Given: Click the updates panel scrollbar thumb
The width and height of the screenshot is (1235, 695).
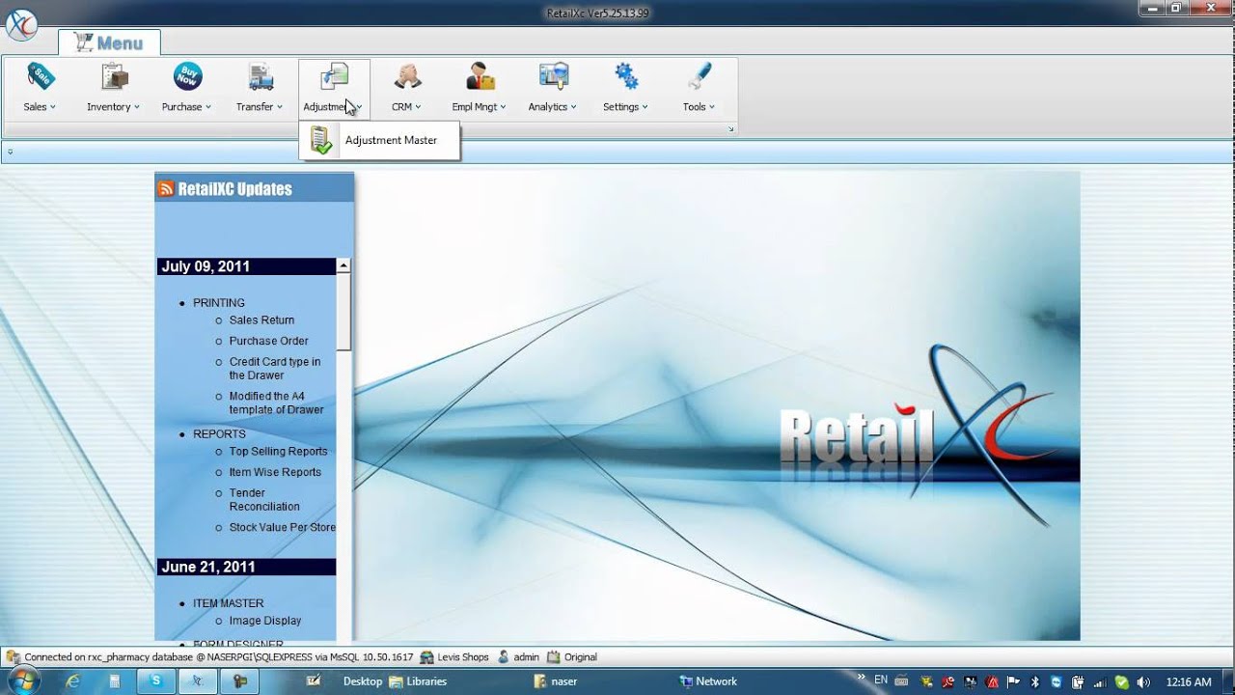Looking at the screenshot, I should (343, 311).
